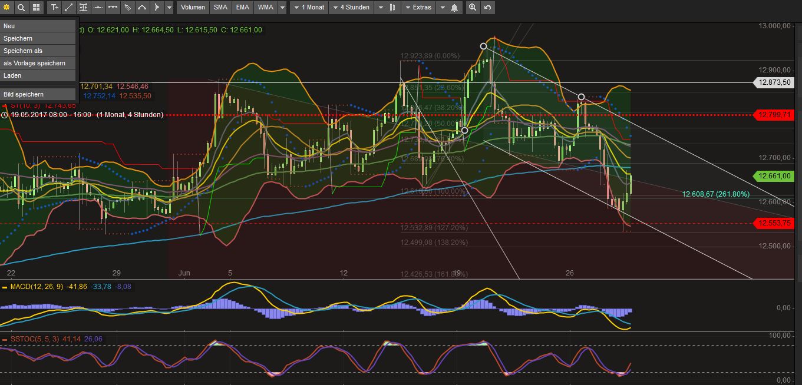This screenshot has width=802, height=385.
Task: Select the horizontal line tool
Action: pyautogui.click(x=98, y=8)
